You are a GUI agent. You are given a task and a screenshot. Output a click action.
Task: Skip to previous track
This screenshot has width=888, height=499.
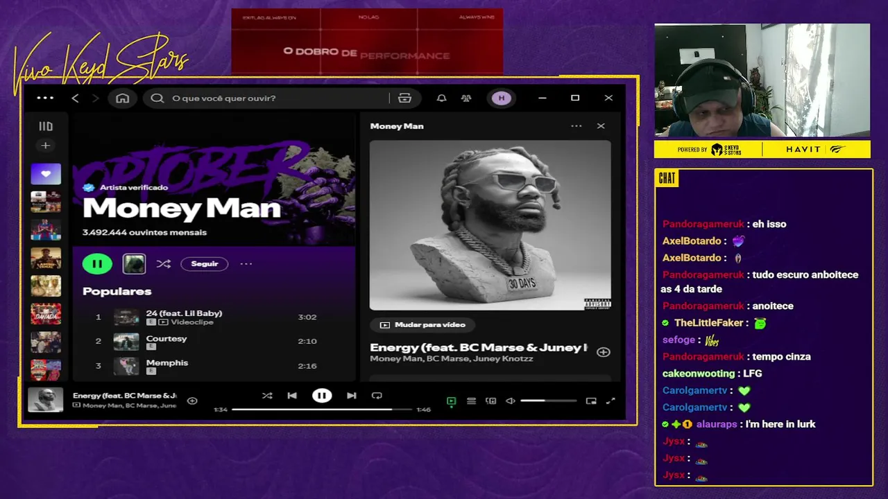[x=292, y=396]
